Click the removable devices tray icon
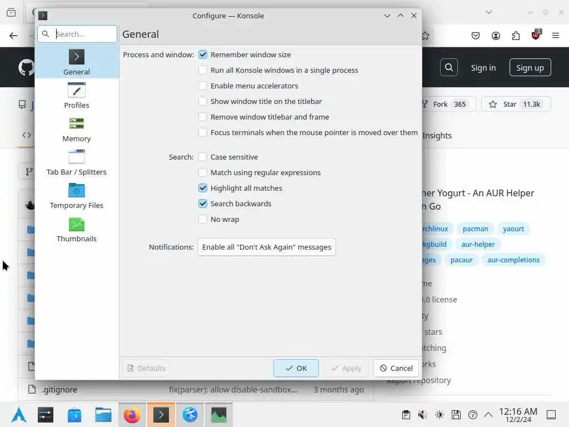The width and height of the screenshot is (569, 427). pyautogui.click(x=456, y=415)
